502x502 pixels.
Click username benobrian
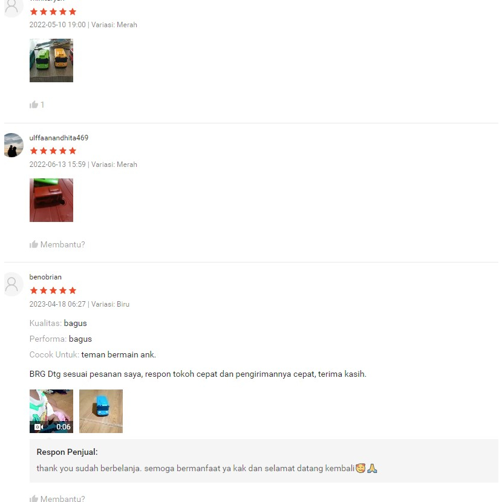tap(45, 277)
